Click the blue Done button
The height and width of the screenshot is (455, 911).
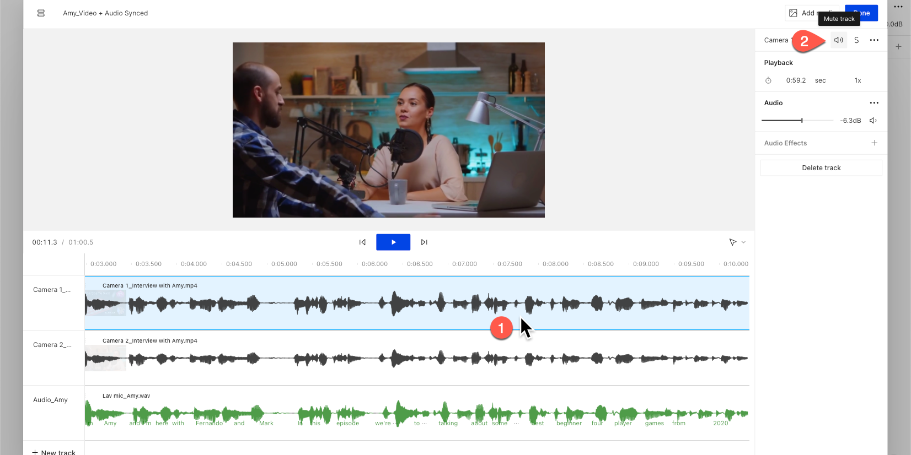(x=861, y=13)
